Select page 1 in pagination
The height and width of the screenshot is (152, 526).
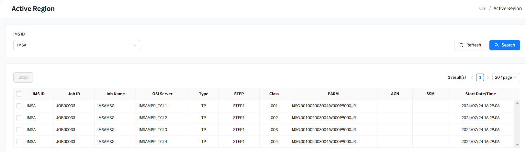point(480,77)
